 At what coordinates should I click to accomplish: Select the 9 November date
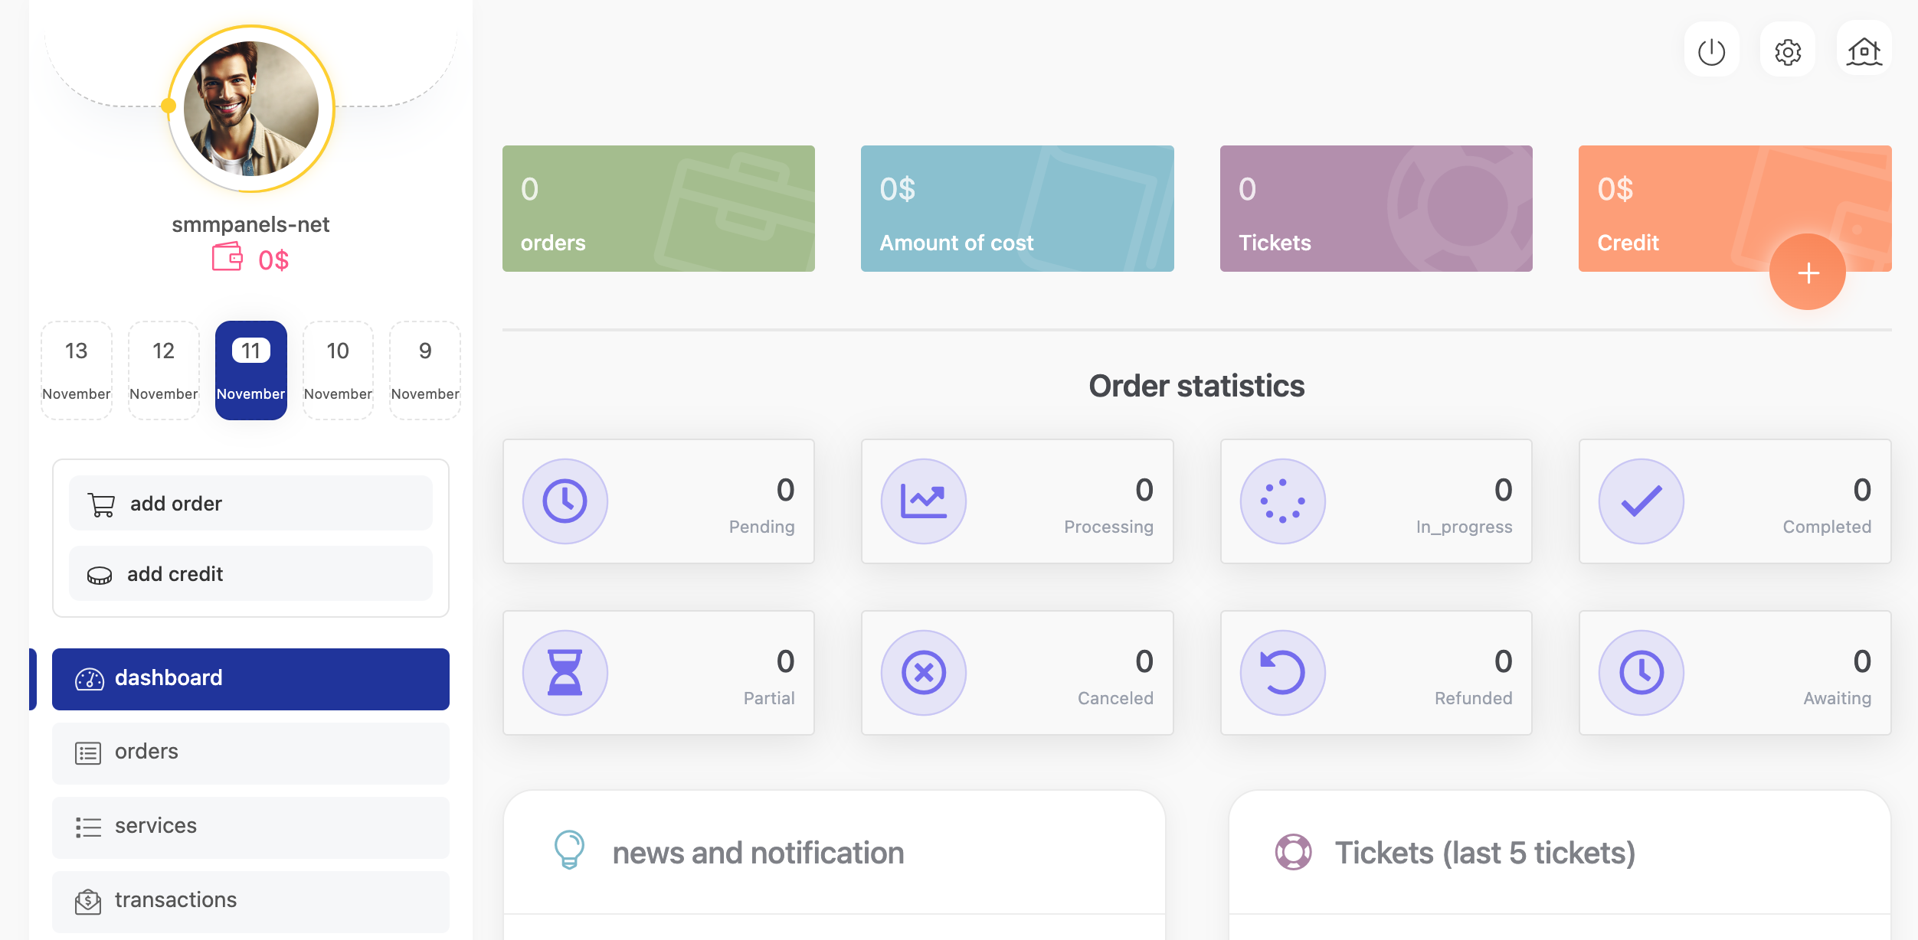click(x=425, y=370)
